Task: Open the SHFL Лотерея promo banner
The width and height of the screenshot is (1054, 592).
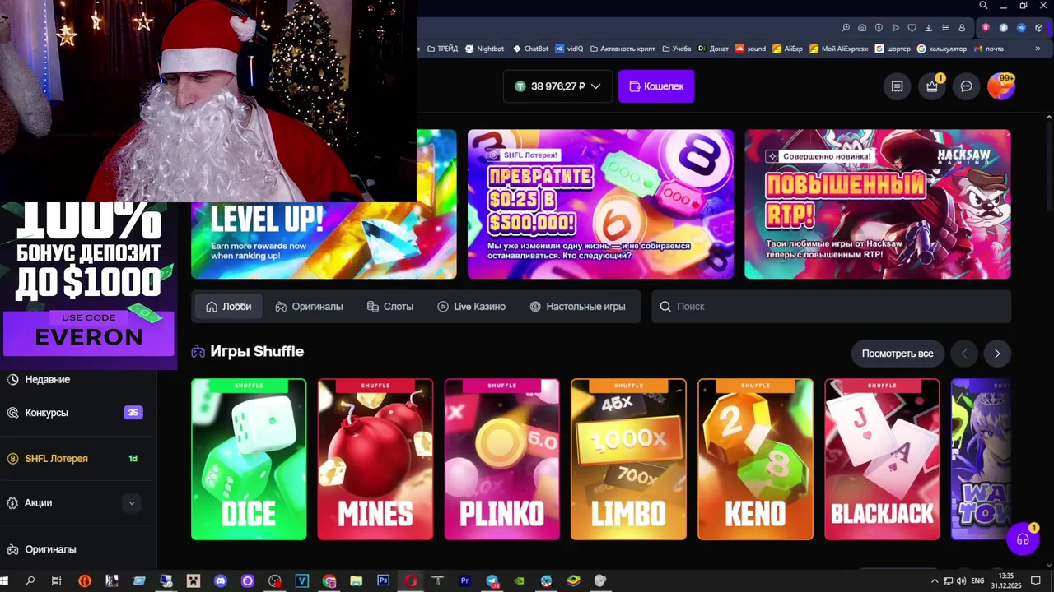Action: (600, 204)
